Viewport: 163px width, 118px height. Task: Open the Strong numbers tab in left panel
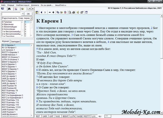[x=23, y=9]
